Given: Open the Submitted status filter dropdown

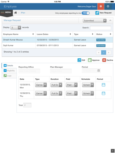Looking at the screenshot, I should point(95,21).
